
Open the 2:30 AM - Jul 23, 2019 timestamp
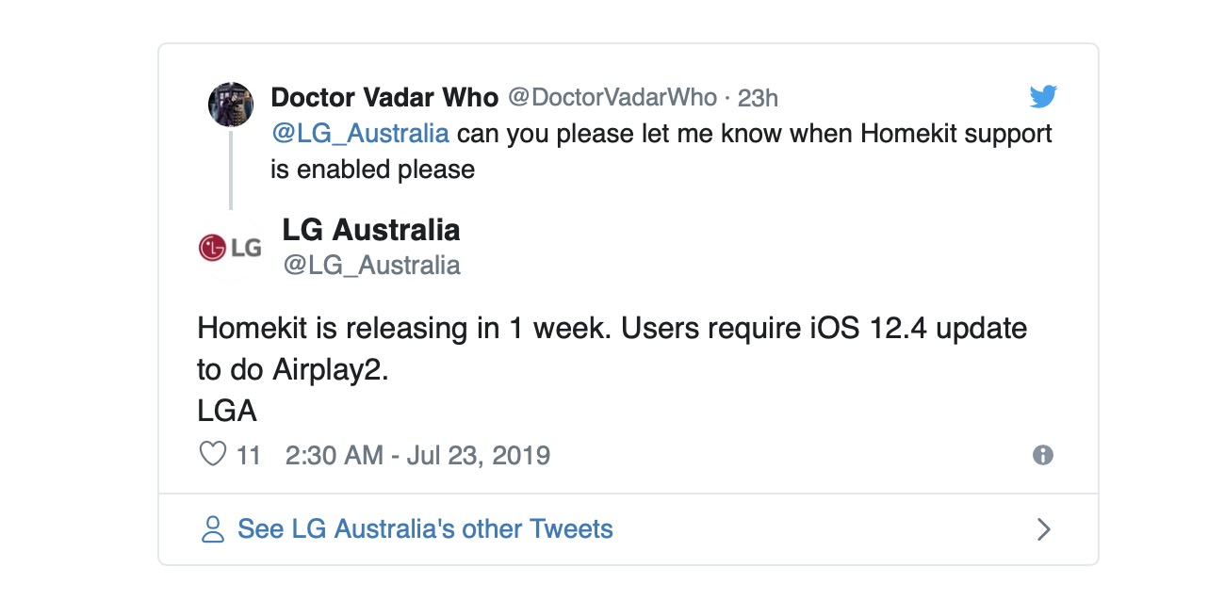[x=417, y=456]
